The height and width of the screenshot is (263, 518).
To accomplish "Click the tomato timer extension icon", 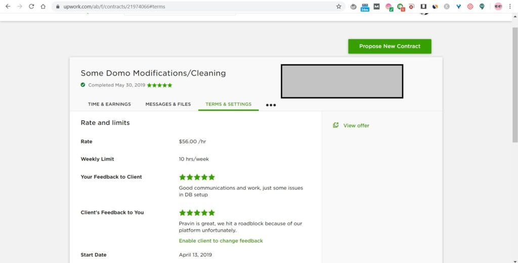I will tap(353, 7).
